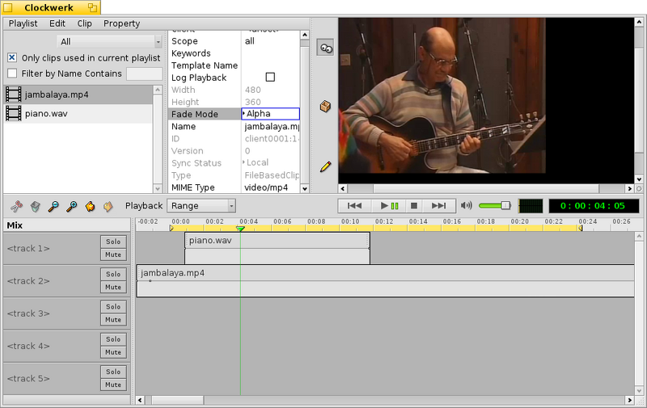
Task: Click the green volume slider
Action: [495, 206]
